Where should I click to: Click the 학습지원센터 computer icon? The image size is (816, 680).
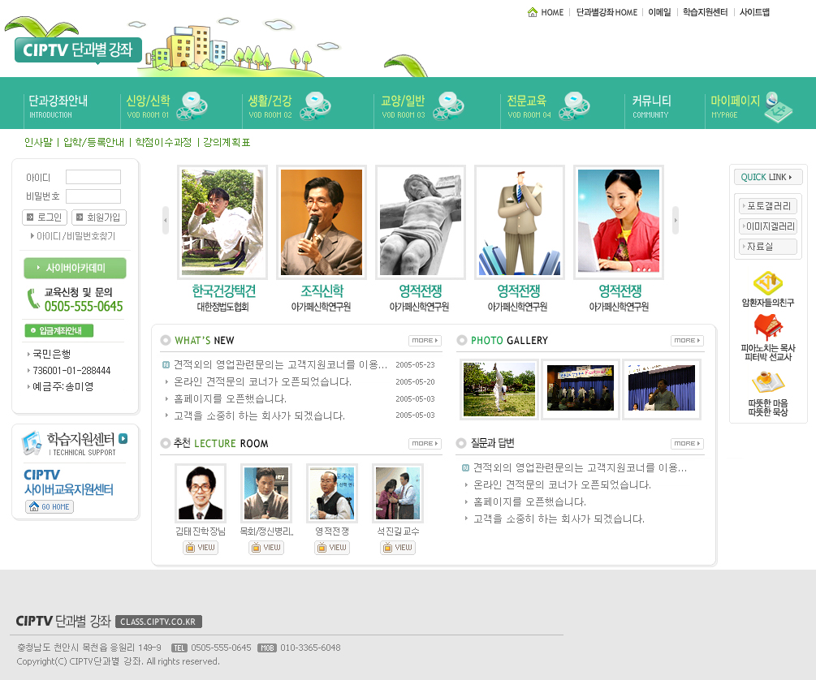32,442
